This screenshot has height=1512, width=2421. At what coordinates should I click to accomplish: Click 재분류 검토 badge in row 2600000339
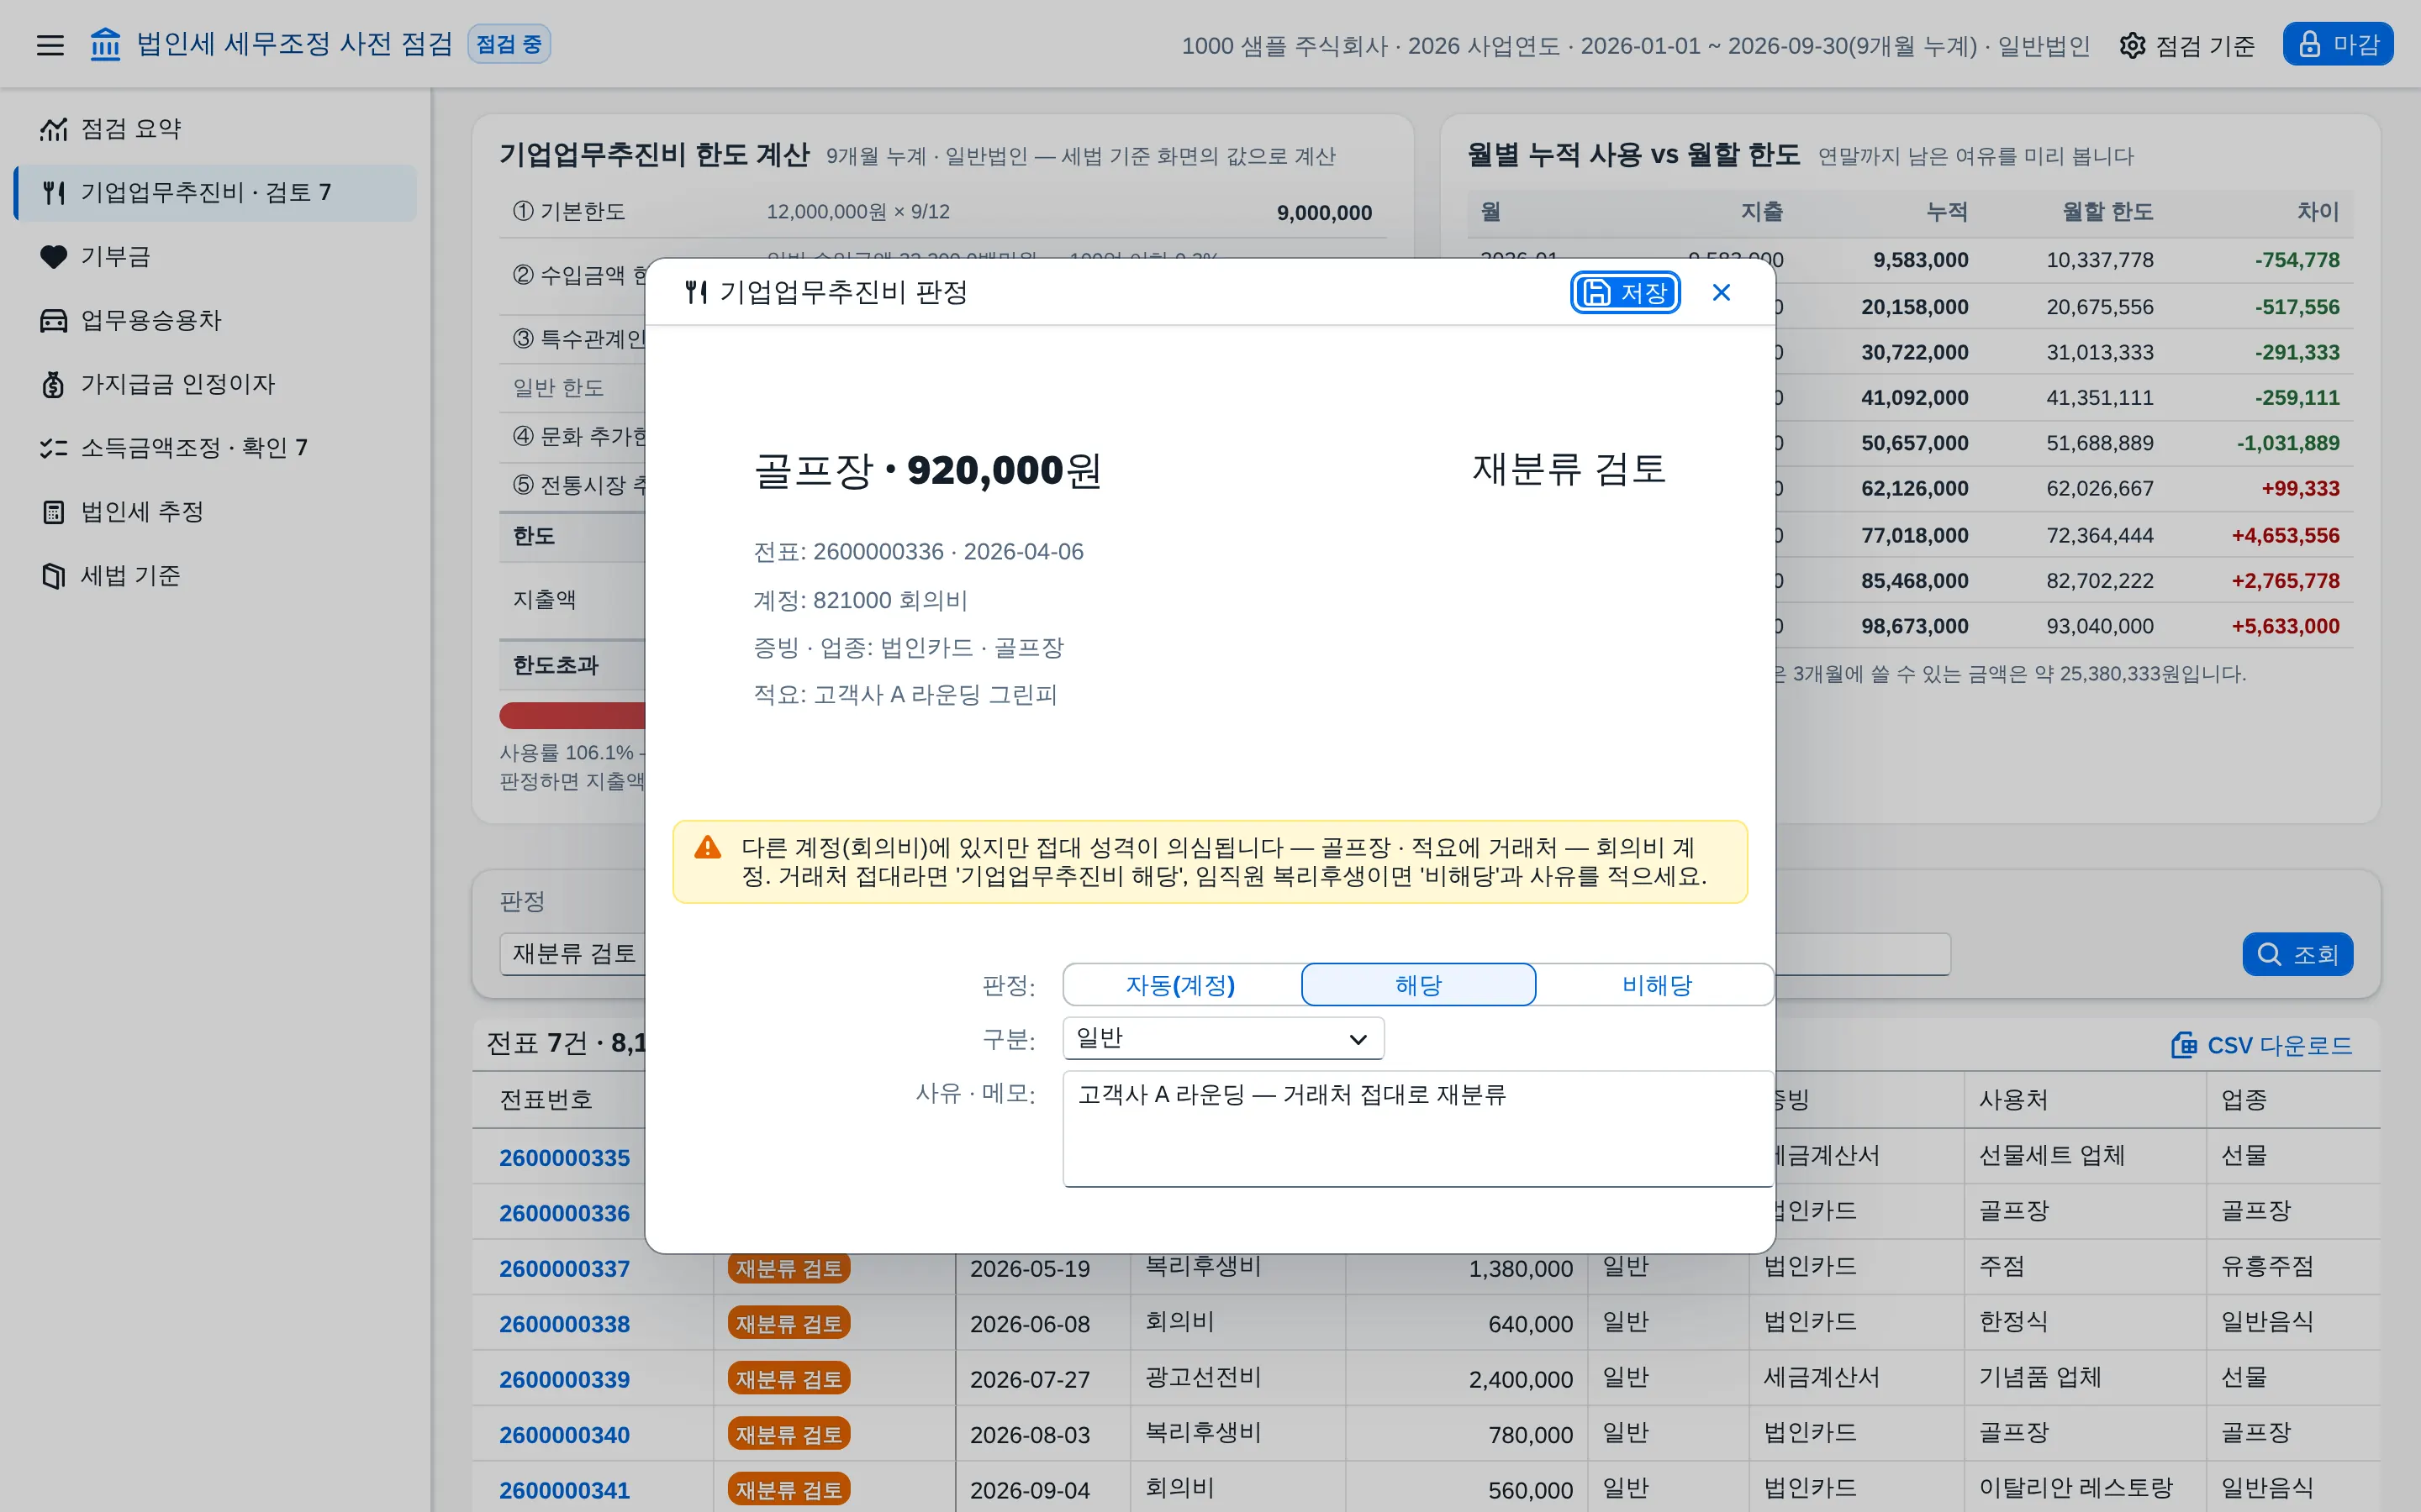(x=789, y=1380)
